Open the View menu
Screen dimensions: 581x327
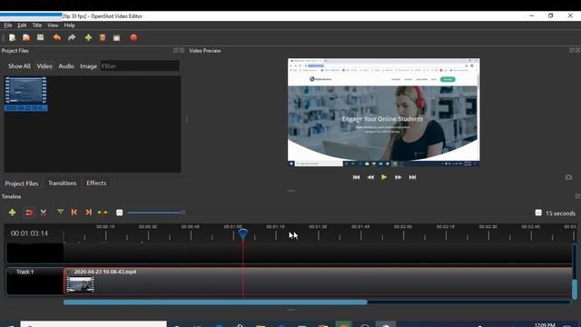[x=53, y=25]
